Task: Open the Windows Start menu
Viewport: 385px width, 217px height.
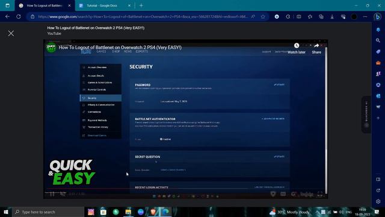Action: pos(6,212)
